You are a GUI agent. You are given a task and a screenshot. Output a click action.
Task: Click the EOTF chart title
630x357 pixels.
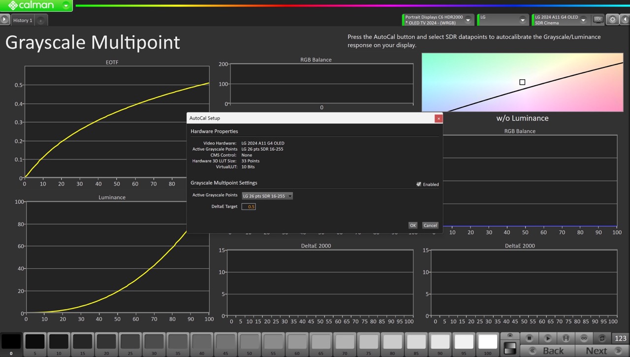coord(112,63)
